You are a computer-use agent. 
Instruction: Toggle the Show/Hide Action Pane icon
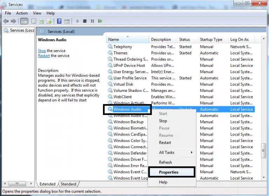click(67, 21)
